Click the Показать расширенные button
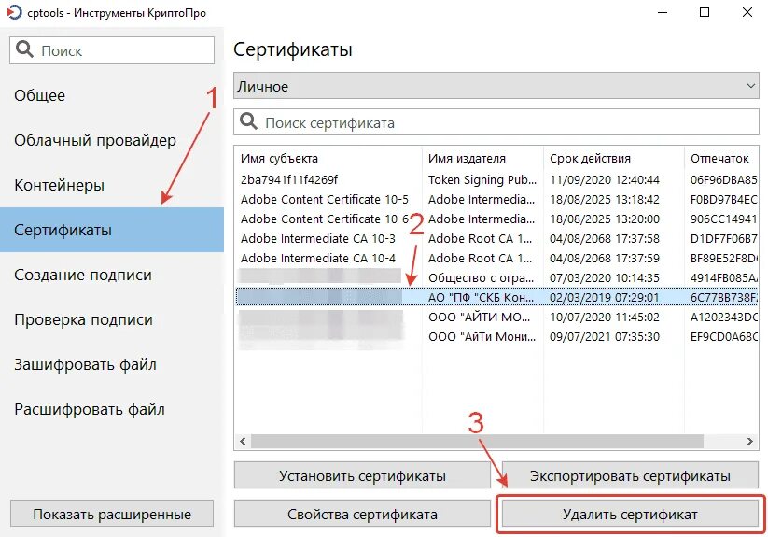 pyautogui.click(x=112, y=514)
